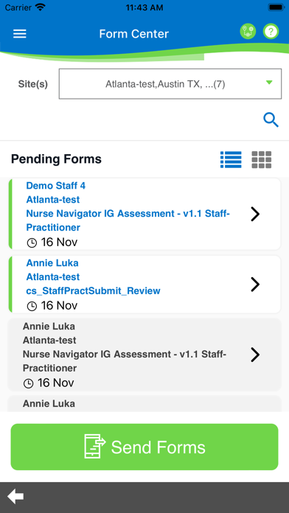This screenshot has height=513, width=289.
Task: Switch to grid view icon
Action: click(262, 160)
